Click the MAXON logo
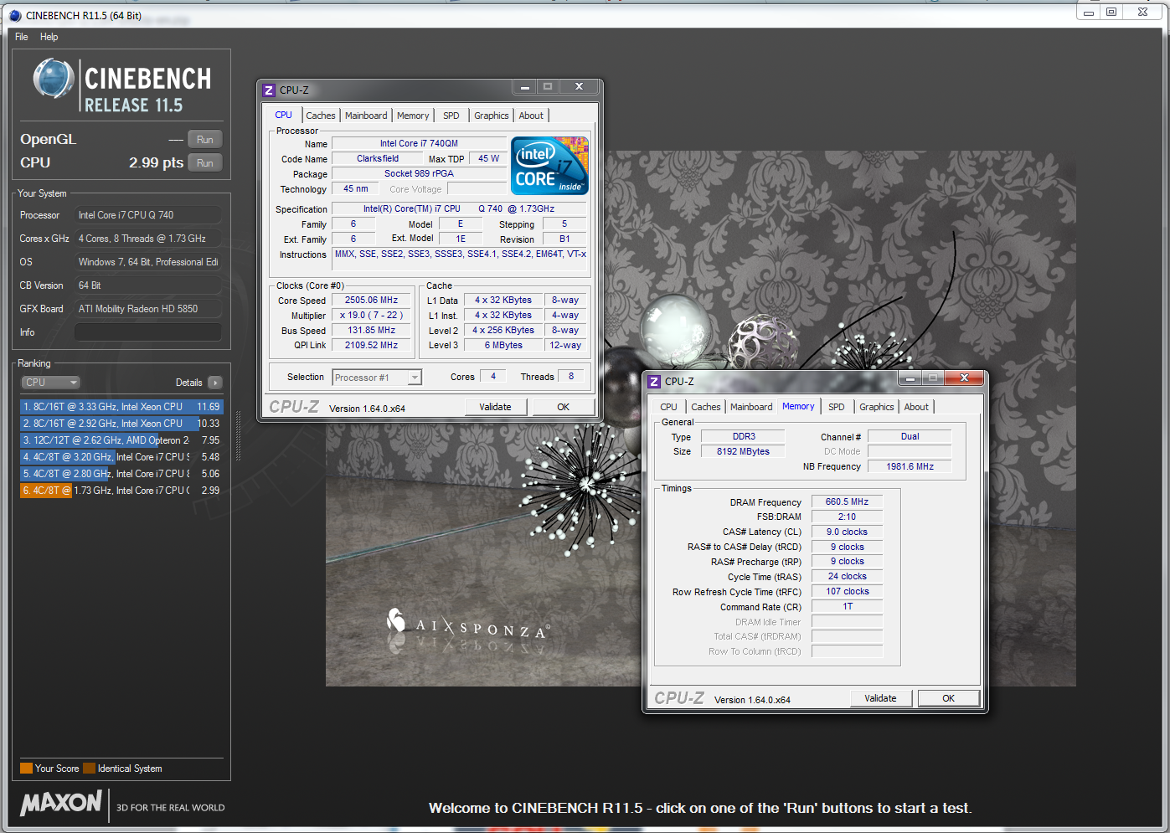This screenshot has height=833, width=1170. point(61,804)
